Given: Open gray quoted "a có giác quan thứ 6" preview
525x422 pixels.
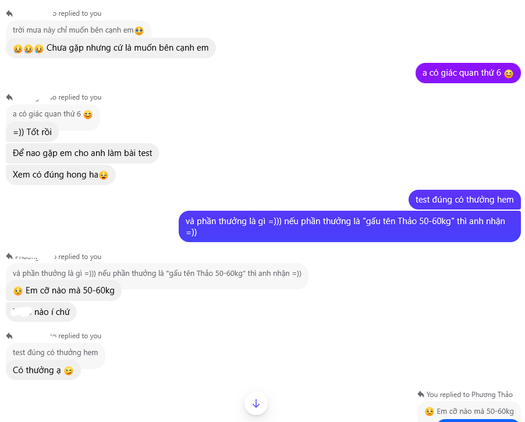Looking at the screenshot, I should pos(52,114).
